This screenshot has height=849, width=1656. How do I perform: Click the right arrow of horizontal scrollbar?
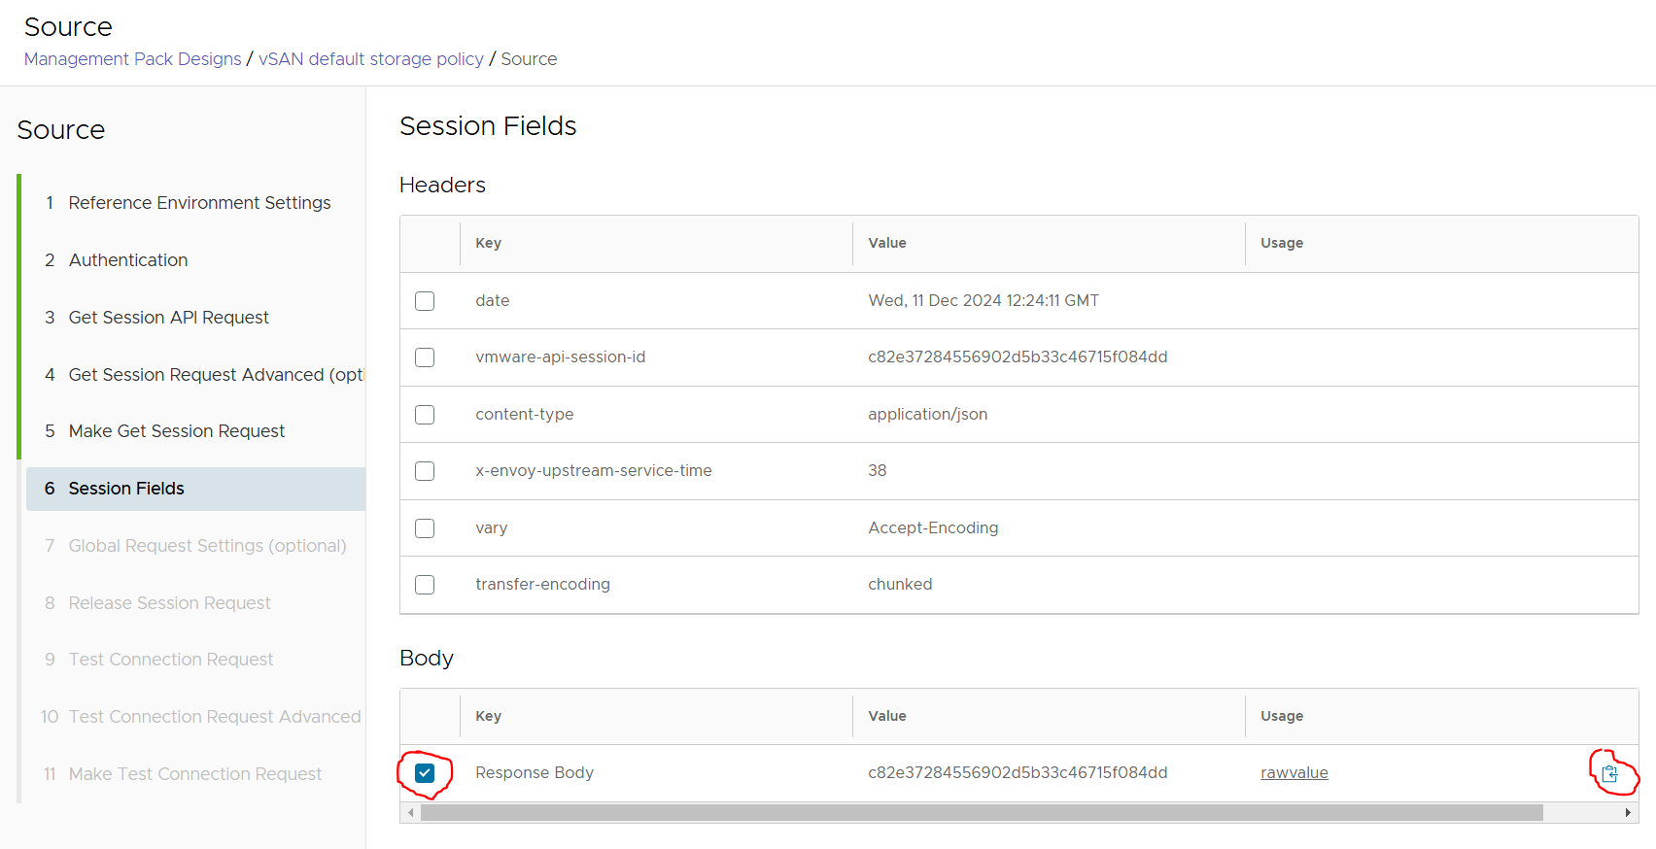click(1628, 813)
